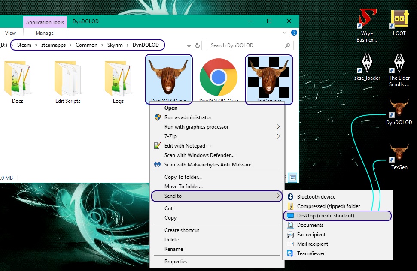Click the Search DynDOLOD field
This screenshot has height=271, width=417.
coord(250,45)
